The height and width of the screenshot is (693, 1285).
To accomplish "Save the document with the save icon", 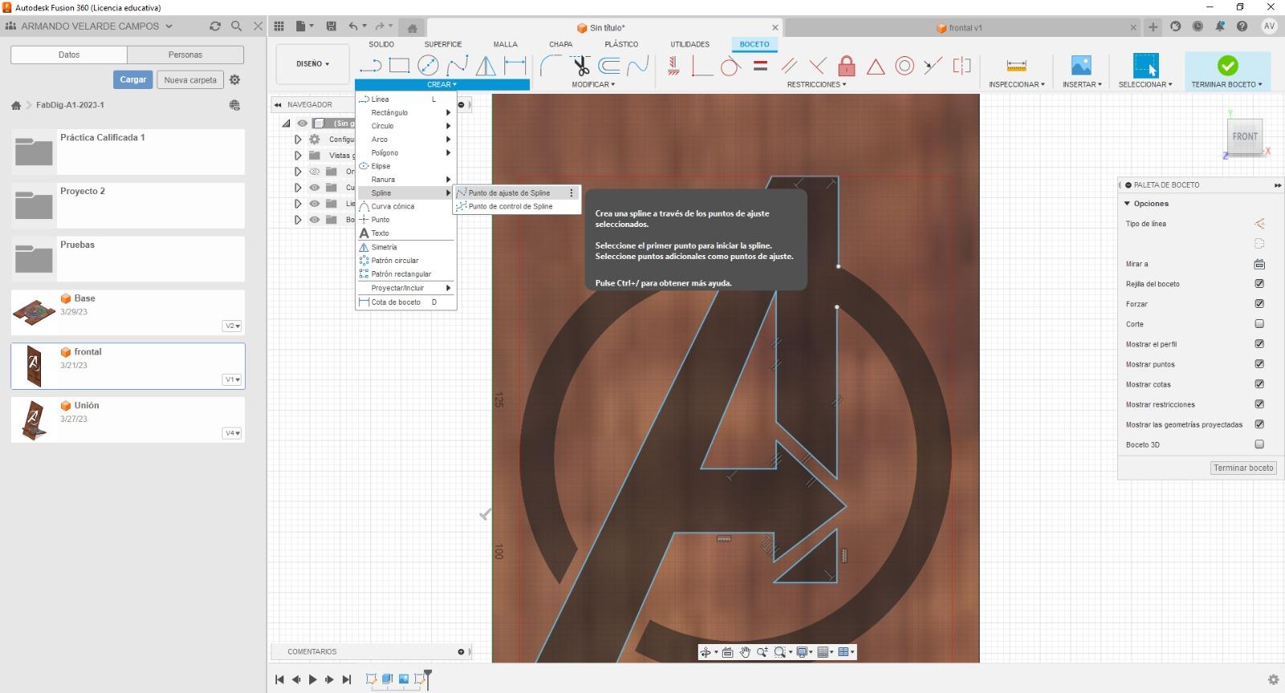I will [331, 26].
